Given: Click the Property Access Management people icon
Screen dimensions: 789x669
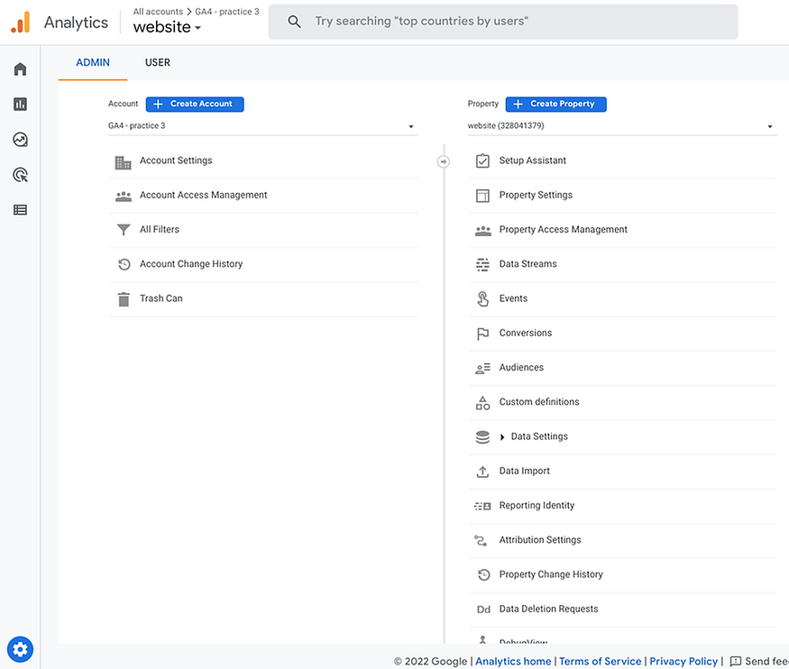Looking at the screenshot, I should 483,231.
